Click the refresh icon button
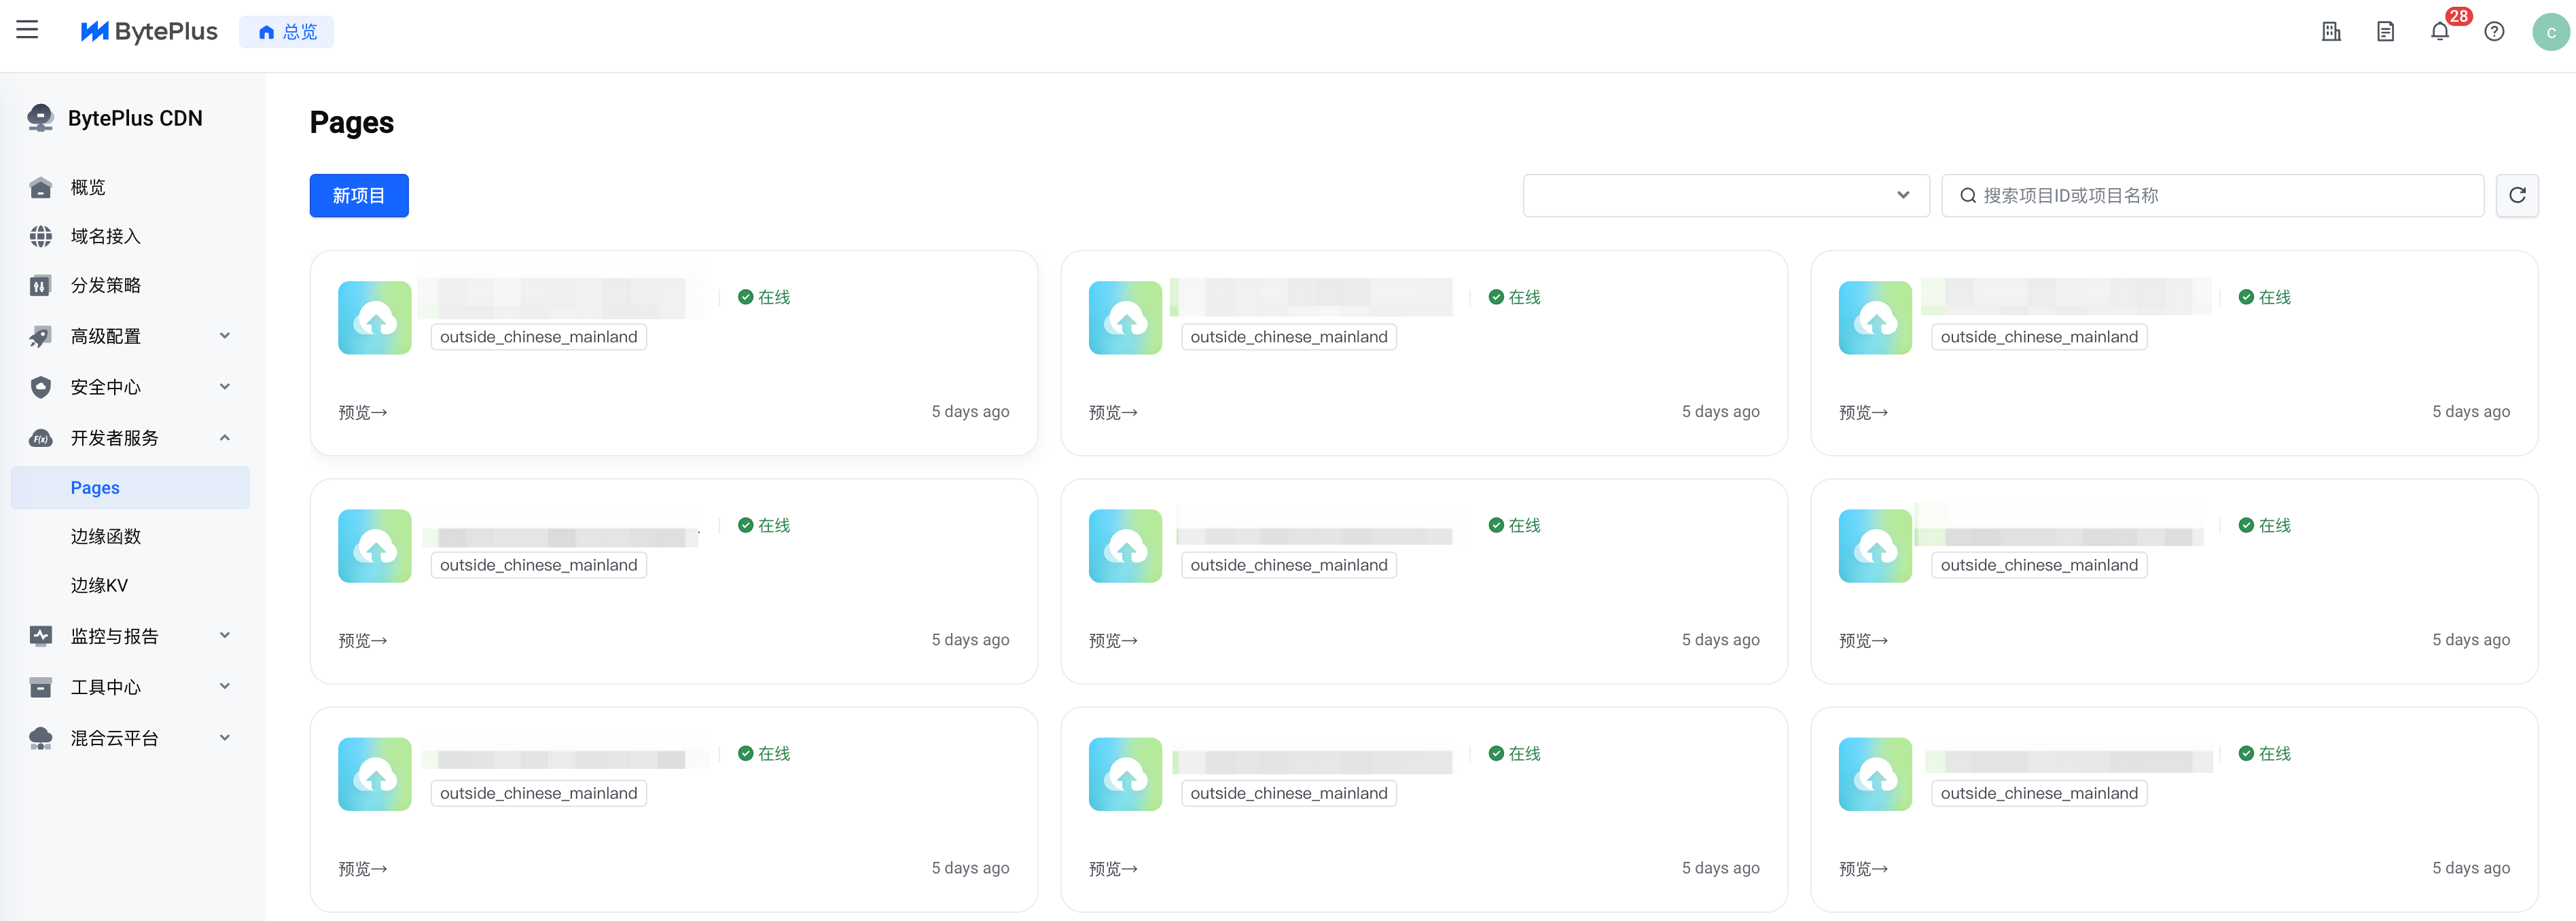 (x=2517, y=195)
